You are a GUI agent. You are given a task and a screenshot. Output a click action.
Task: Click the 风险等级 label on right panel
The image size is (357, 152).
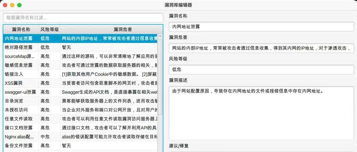click(x=178, y=59)
